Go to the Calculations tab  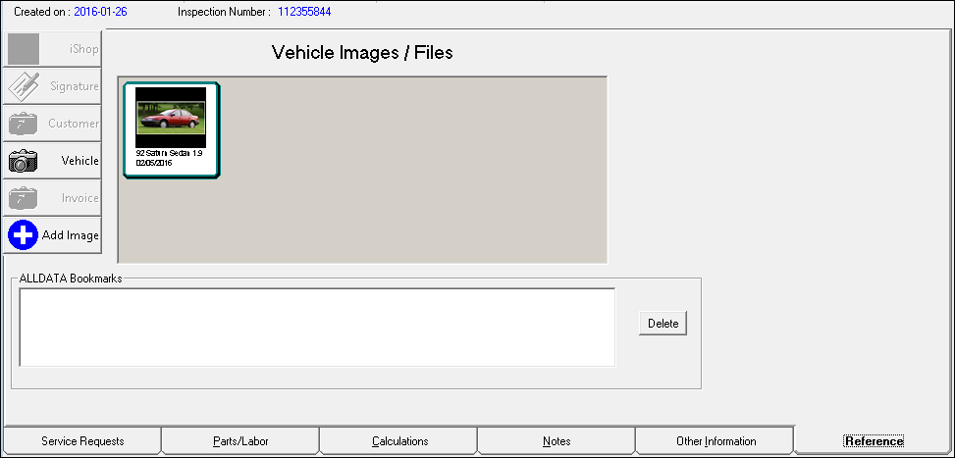(x=399, y=441)
